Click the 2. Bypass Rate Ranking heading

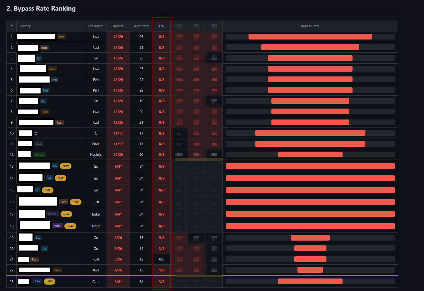click(x=41, y=9)
